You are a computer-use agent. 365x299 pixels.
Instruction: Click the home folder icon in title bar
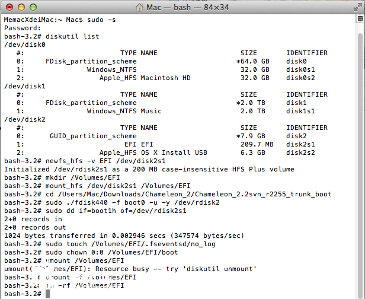pos(140,8)
